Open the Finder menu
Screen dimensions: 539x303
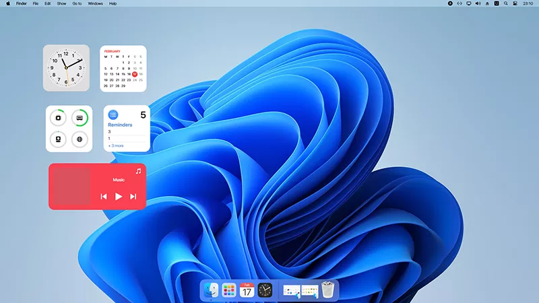pos(22,3)
